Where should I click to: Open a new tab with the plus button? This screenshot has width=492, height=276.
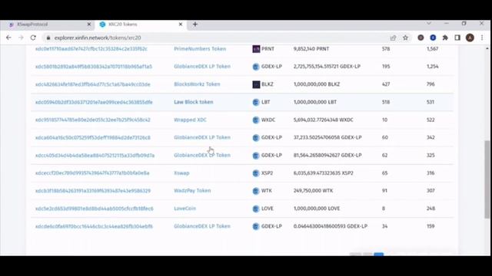pos(194,24)
